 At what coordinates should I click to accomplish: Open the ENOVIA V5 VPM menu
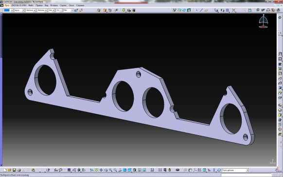19,5
